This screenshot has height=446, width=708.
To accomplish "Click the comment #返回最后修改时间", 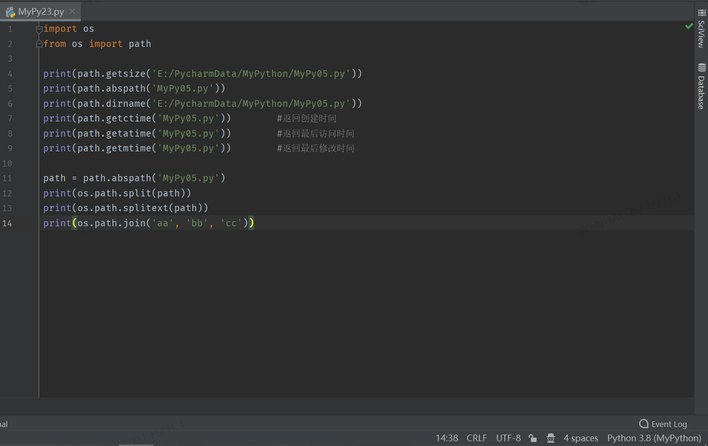I will tap(316, 149).
